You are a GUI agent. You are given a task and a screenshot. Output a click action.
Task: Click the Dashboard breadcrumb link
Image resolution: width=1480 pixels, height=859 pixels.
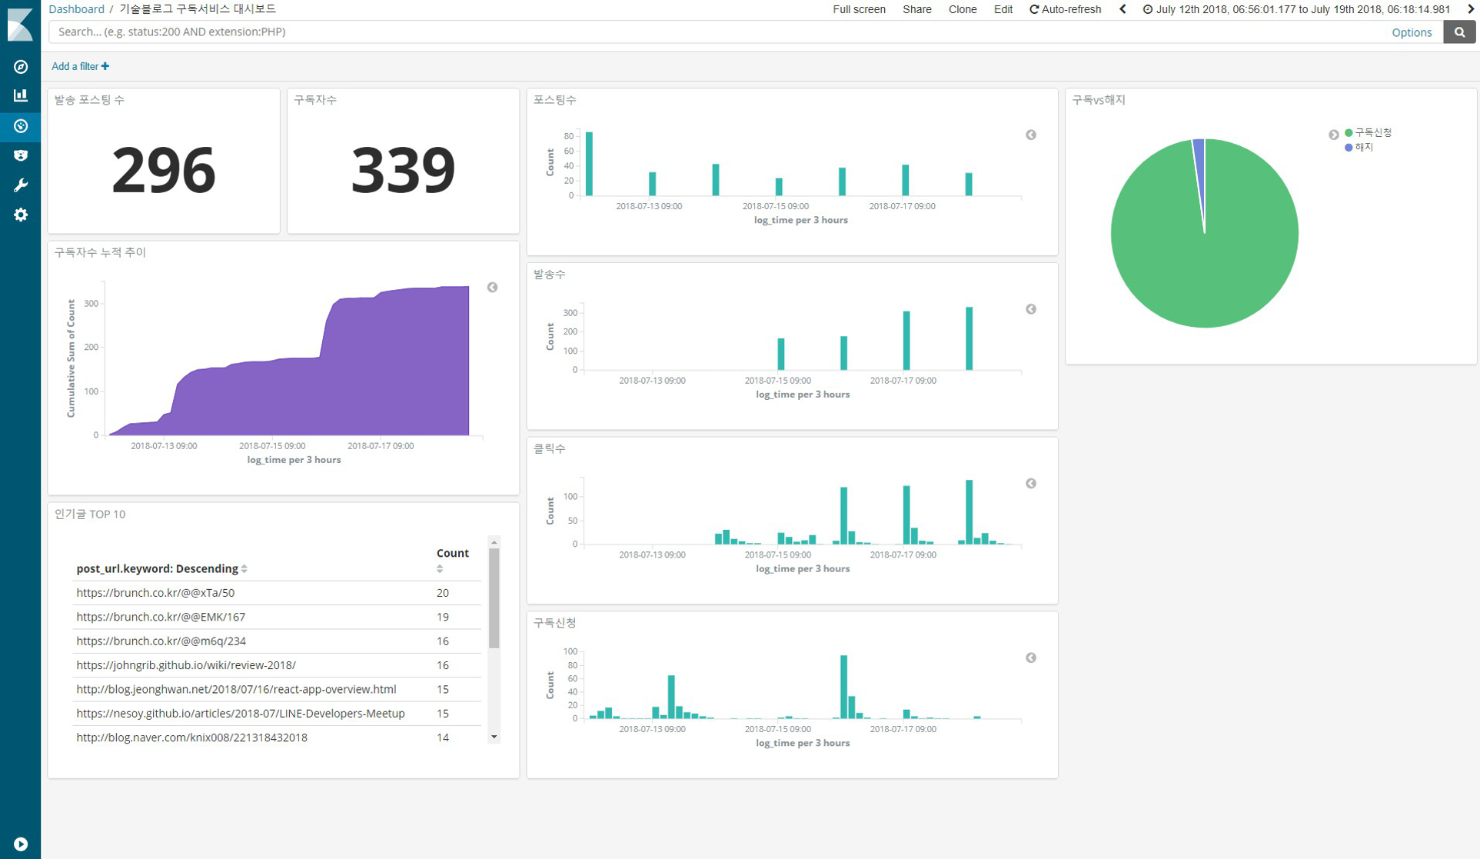point(76,9)
